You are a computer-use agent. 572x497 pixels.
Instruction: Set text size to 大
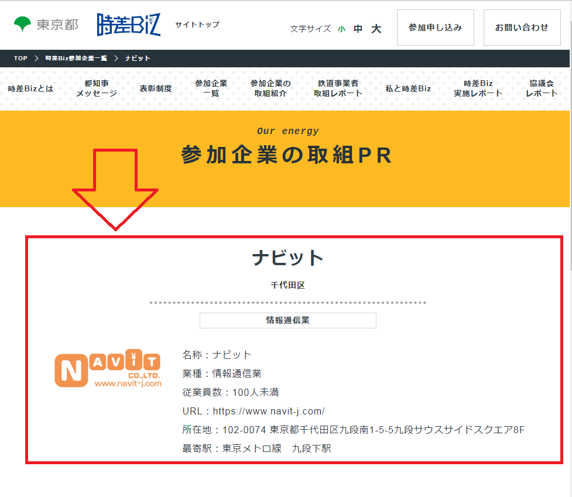point(376,29)
